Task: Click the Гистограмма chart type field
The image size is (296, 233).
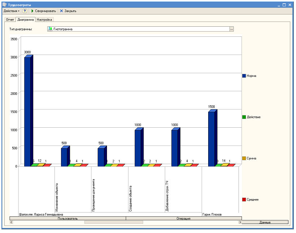Action: click(141, 29)
